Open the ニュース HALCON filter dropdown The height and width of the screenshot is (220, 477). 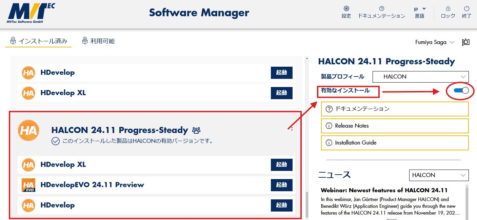click(439, 175)
